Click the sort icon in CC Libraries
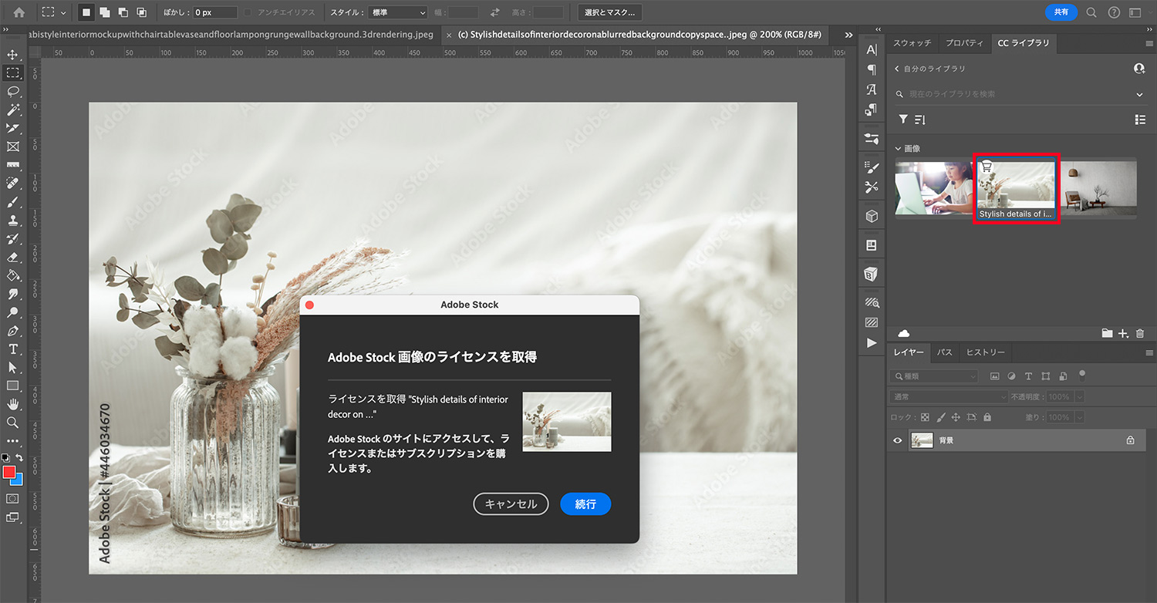 click(919, 120)
